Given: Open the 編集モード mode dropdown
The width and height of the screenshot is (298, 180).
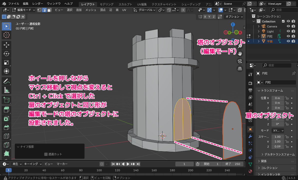Looking at the screenshot, I should 23,10.
